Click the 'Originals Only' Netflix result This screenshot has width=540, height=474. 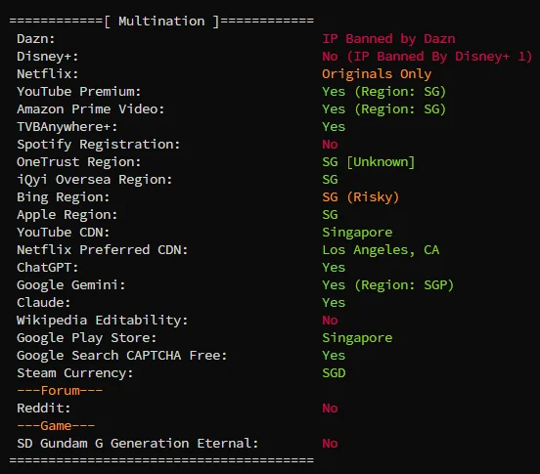point(377,74)
